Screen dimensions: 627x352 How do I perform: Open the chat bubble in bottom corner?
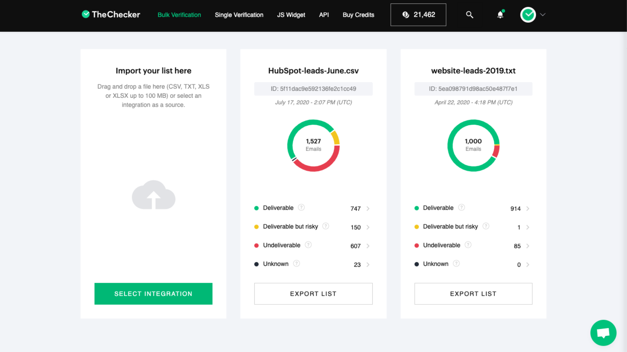point(603,332)
